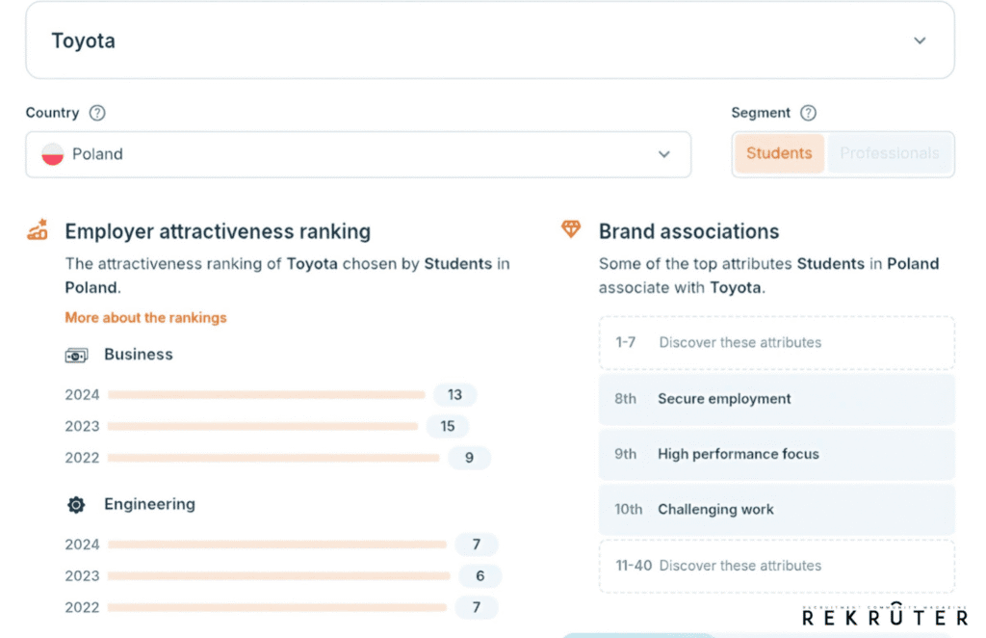The height and width of the screenshot is (638, 986).
Task: Click the chevron in the Toyota selector
Action: pyautogui.click(x=920, y=40)
